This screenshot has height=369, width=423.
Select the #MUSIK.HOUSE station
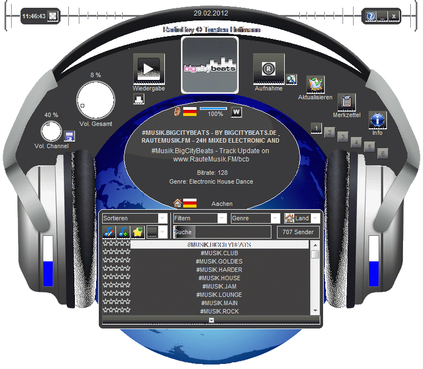pos(219,278)
